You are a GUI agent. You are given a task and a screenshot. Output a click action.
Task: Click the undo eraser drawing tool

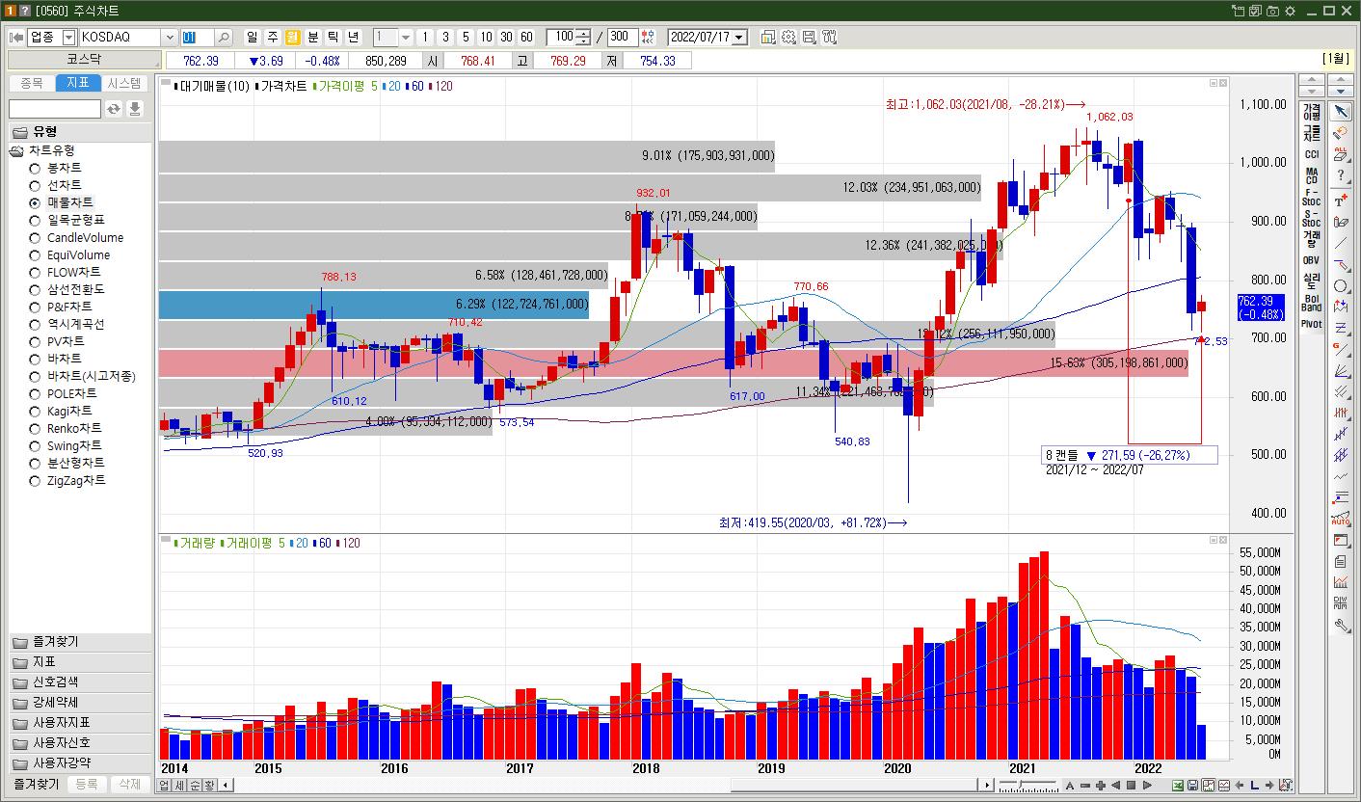click(x=1340, y=132)
